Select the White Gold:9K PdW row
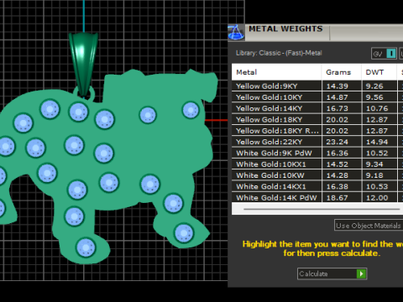 pyautogui.click(x=317, y=154)
